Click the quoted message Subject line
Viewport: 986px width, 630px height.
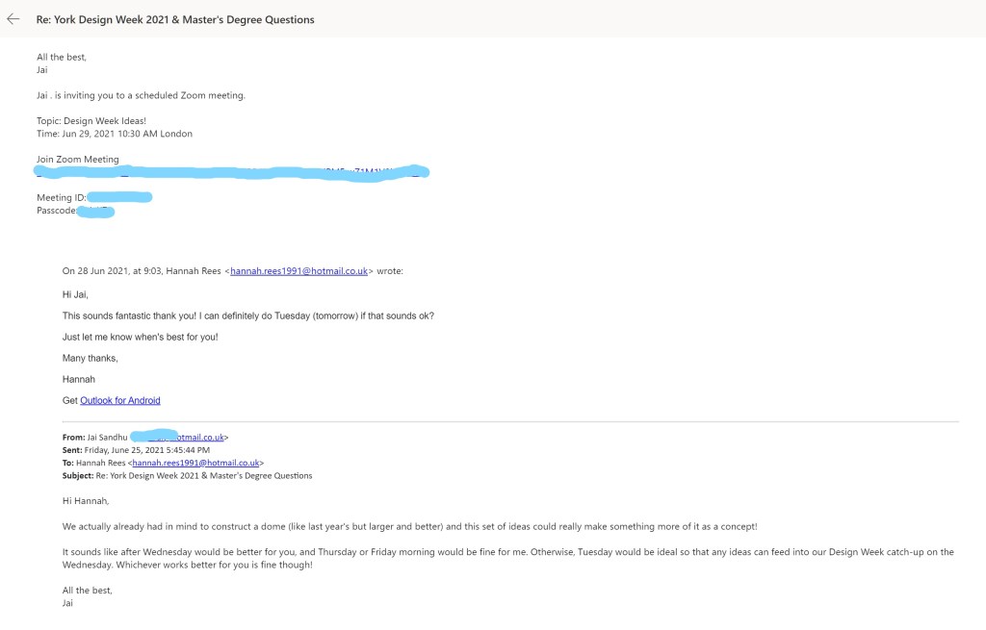click(x=187, y=475)
